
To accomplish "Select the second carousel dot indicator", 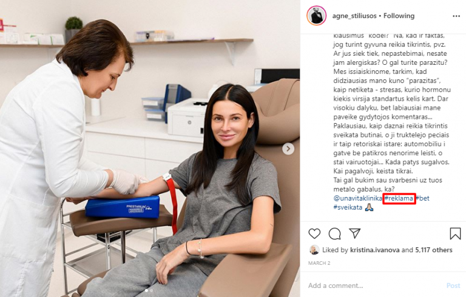I will click(152, 290).
